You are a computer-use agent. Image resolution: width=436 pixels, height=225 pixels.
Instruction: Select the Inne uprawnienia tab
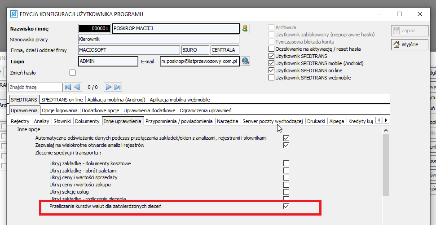(123, 121)
